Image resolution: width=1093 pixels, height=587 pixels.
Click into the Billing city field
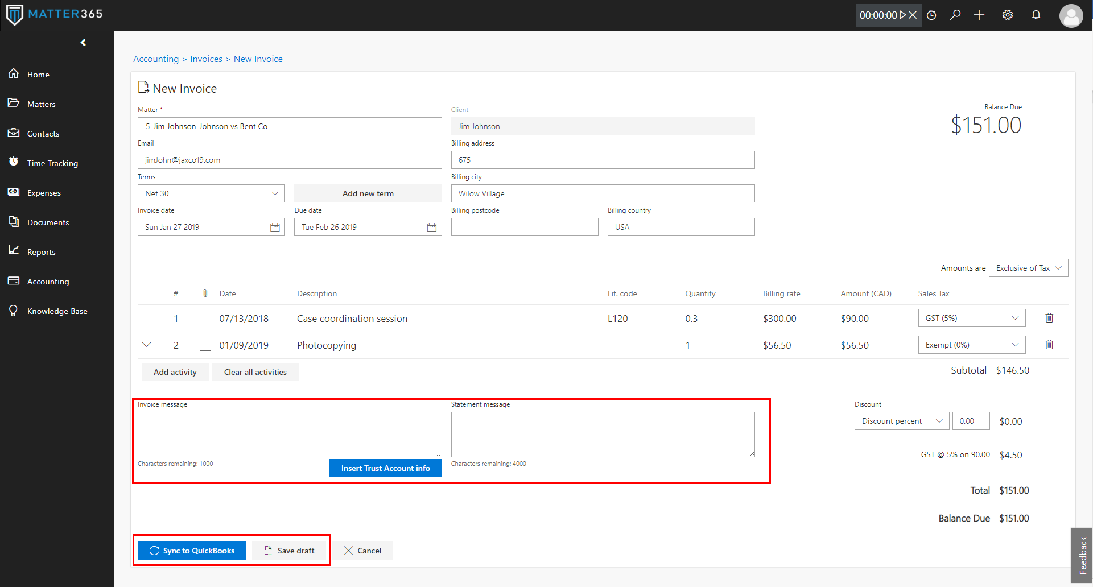click(x=603, y=193)
